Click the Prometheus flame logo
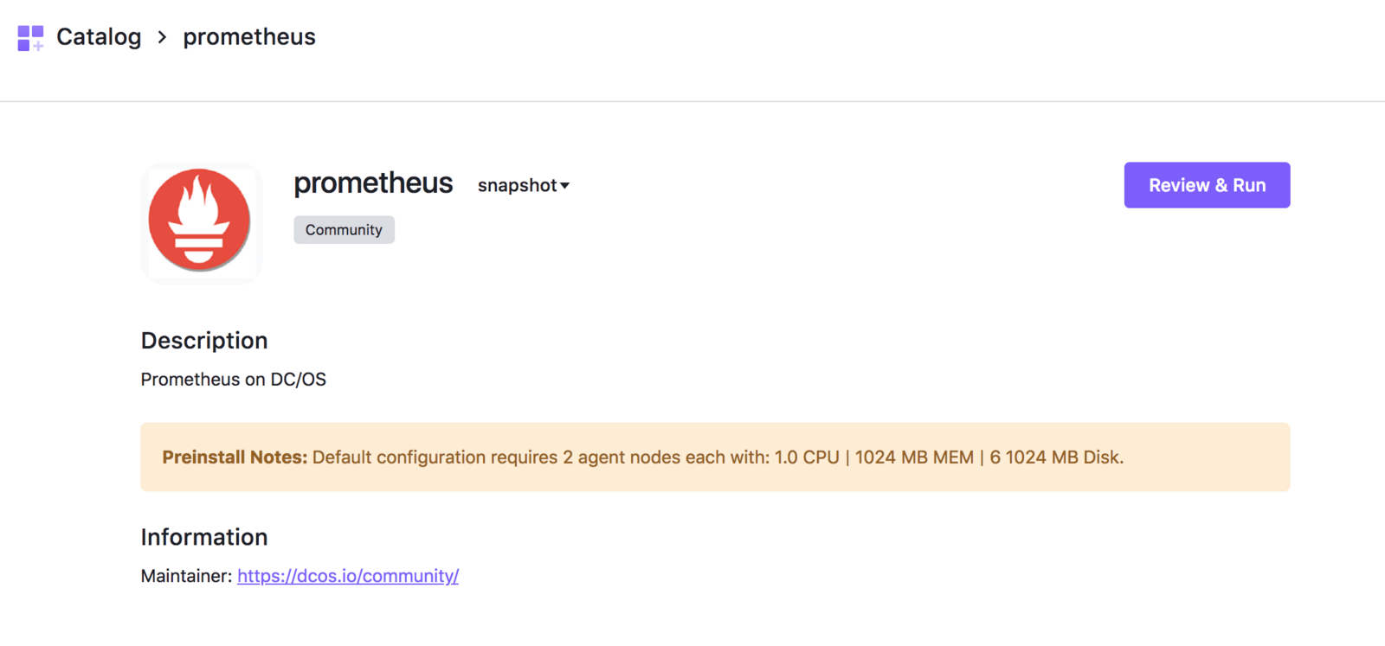 pos(200,221)
